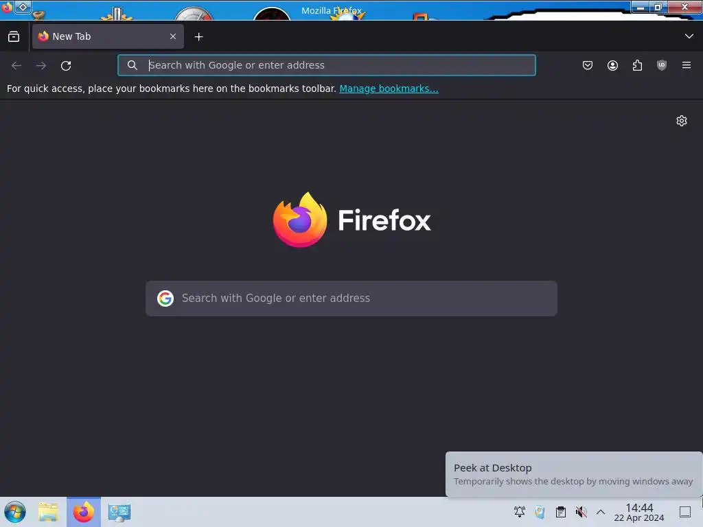Restore the Mozilla Firefox window size
The image size is (703, 527).
pos(658,7)
